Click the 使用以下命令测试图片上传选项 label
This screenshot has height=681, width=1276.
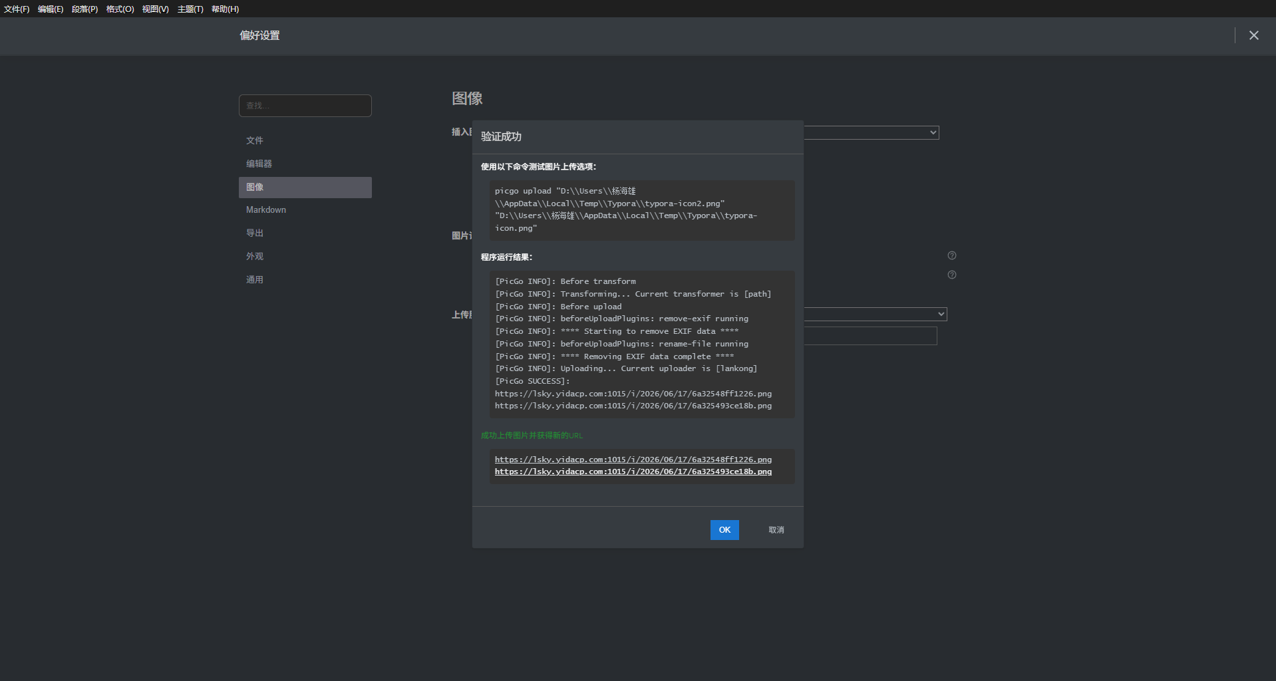(x=538, y=167)
